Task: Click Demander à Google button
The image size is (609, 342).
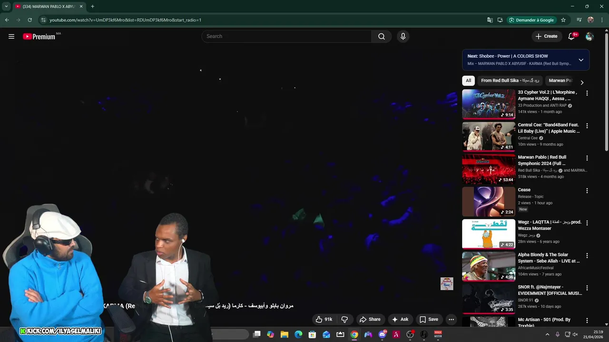Action: coord(531,20)
